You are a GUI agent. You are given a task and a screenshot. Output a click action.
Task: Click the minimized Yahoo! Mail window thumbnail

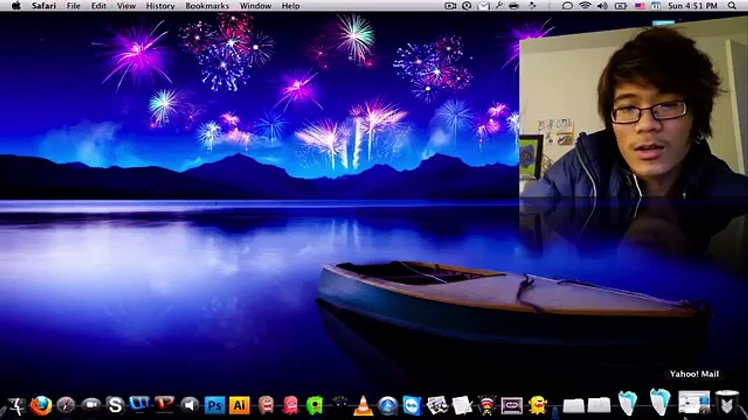point(694,402)
